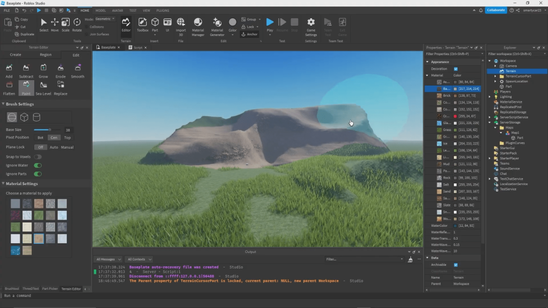Click the Anchor button
This screenshot has width=548, height=308.
249,34
